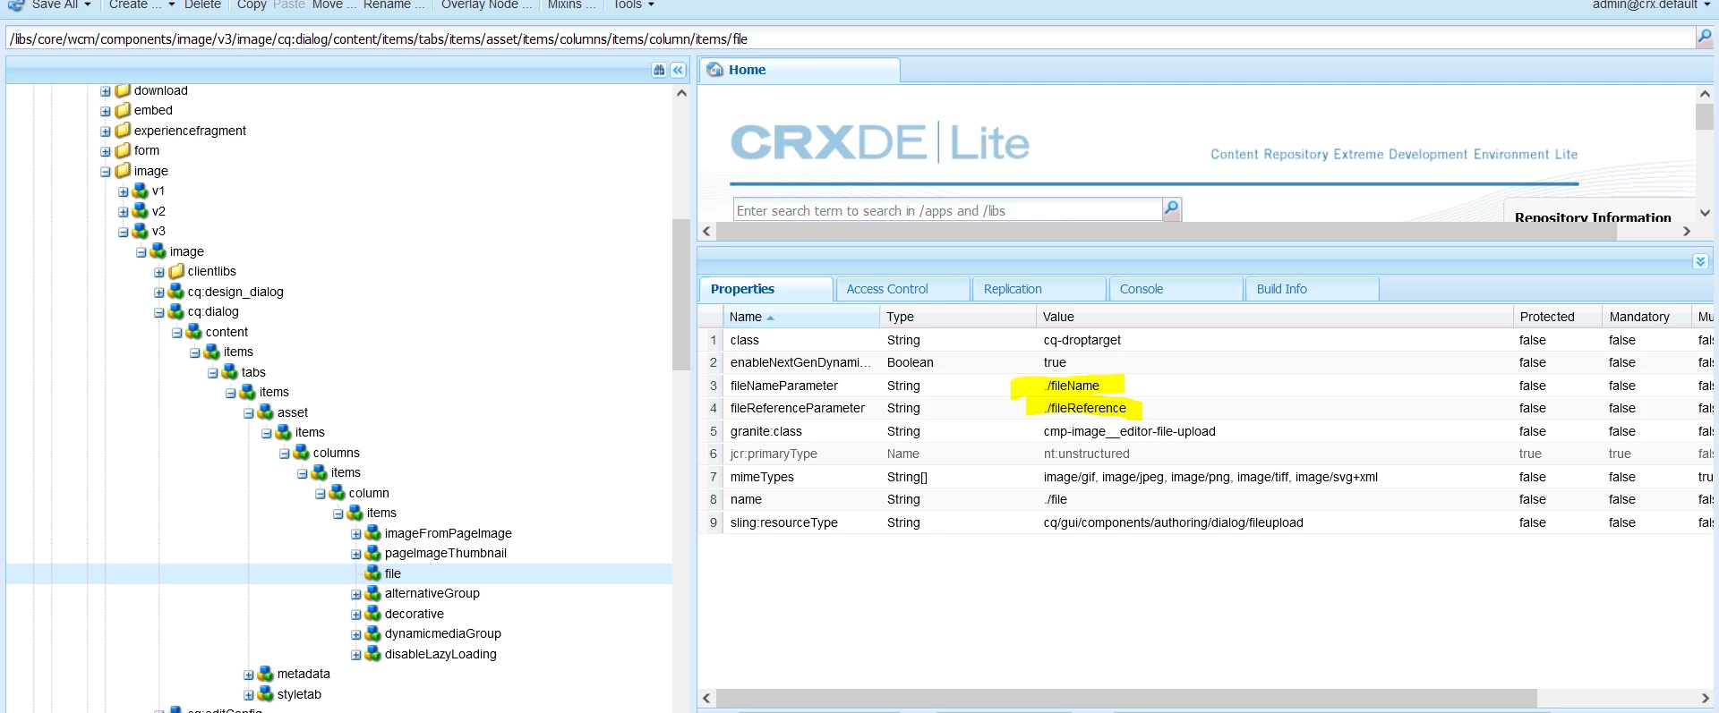1719x713 pixels.
Task: Click the experiencefragment folder icon
Action: (124, 131)
